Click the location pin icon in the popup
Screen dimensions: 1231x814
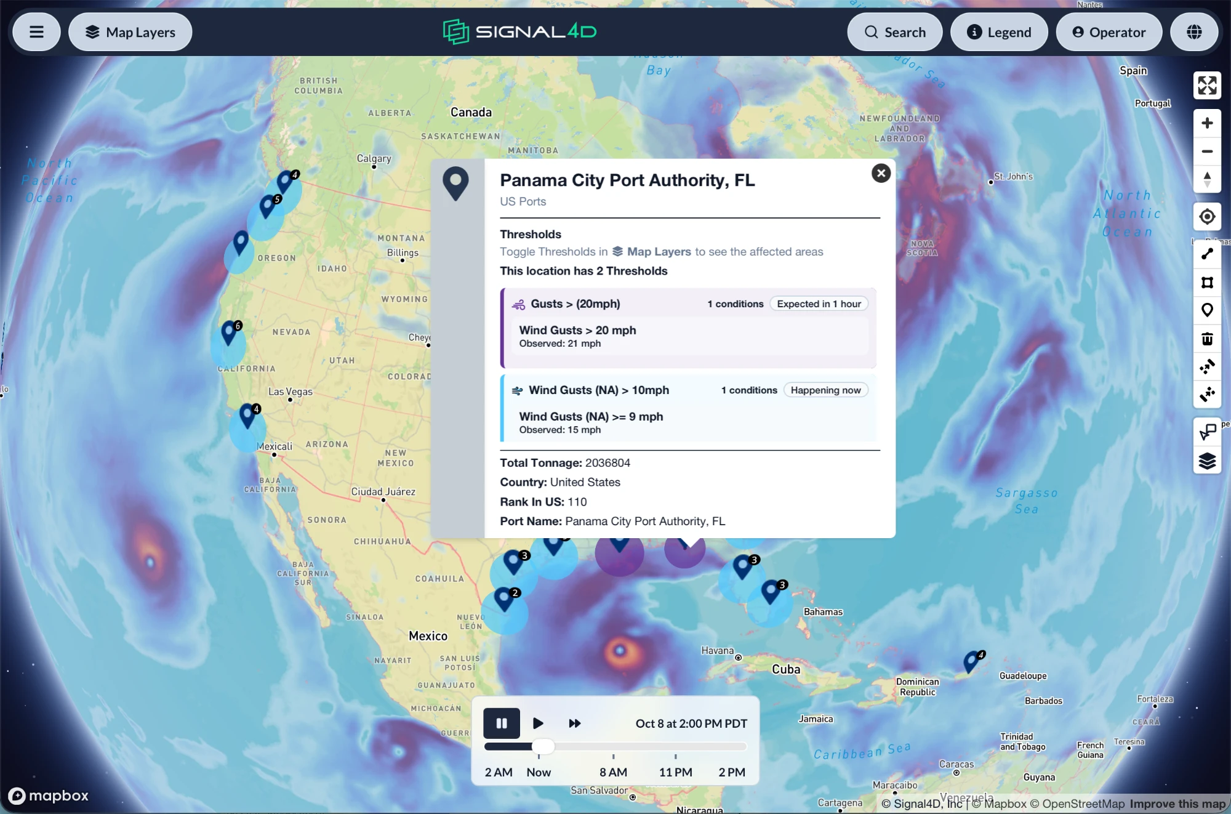[x=455, y=183]
